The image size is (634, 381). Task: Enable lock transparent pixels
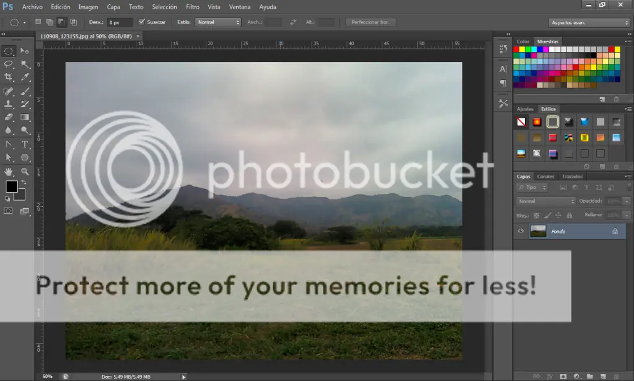pyautogui.click(x=537, y=216)
